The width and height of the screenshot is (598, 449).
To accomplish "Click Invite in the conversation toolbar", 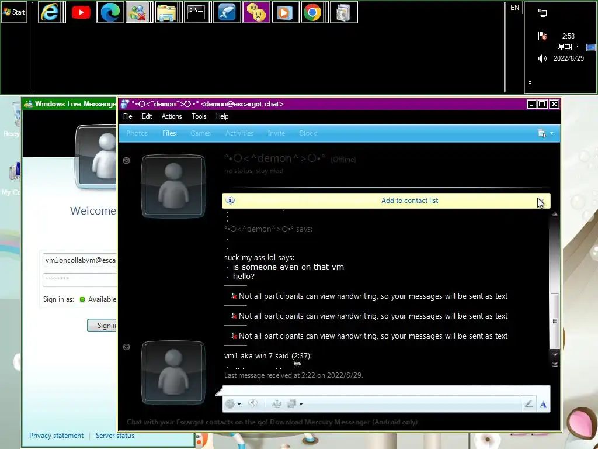I will (x=276, y=133).
